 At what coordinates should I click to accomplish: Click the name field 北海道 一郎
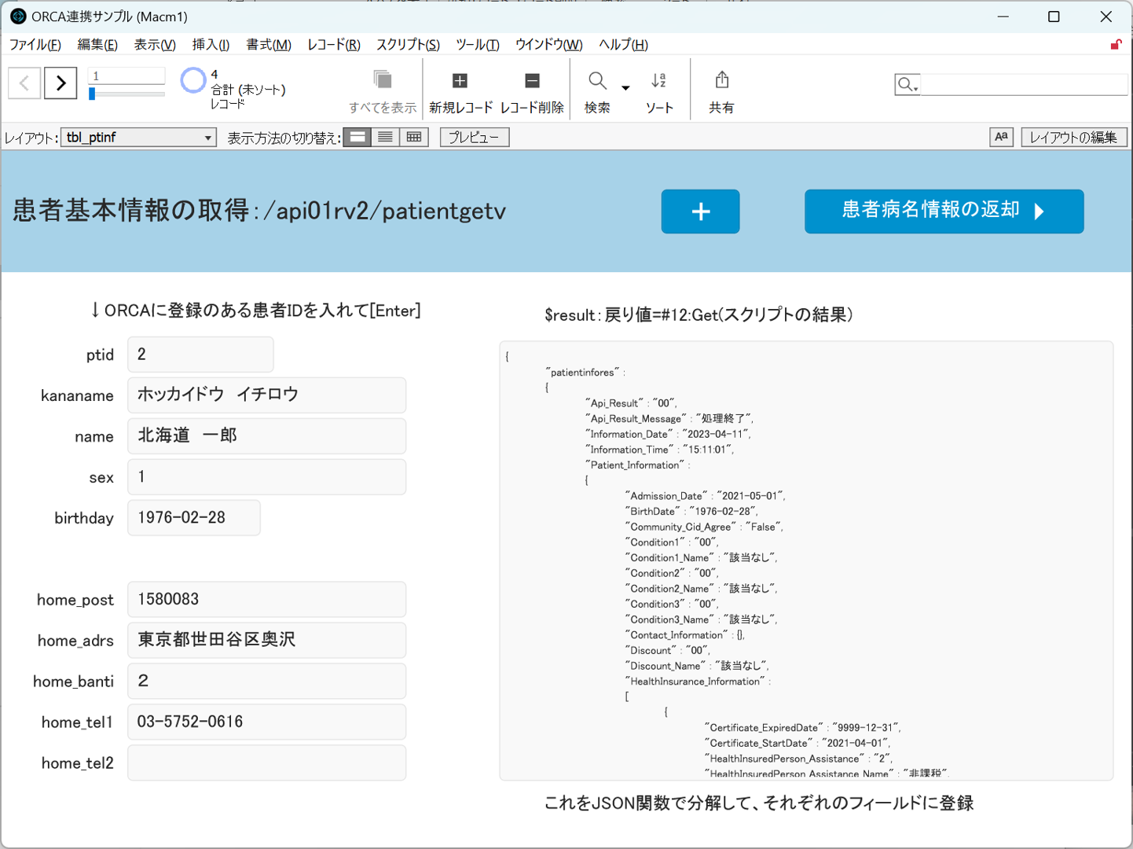pos(267,436)
